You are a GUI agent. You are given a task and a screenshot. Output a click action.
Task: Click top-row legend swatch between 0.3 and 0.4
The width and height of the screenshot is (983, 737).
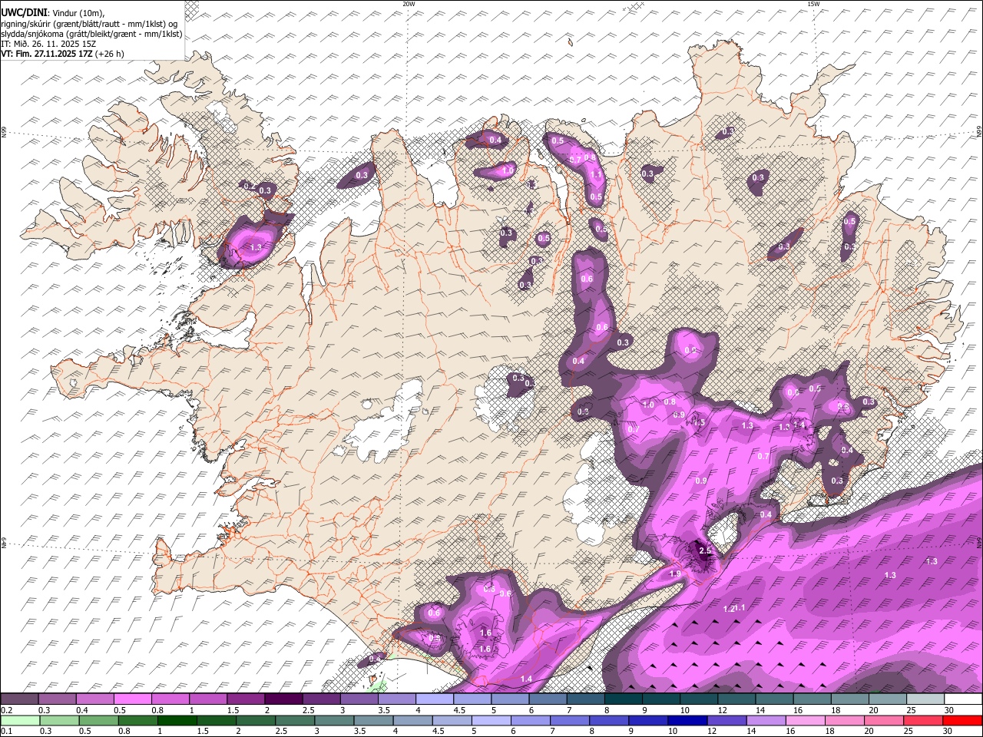click(x=58, y=699)
